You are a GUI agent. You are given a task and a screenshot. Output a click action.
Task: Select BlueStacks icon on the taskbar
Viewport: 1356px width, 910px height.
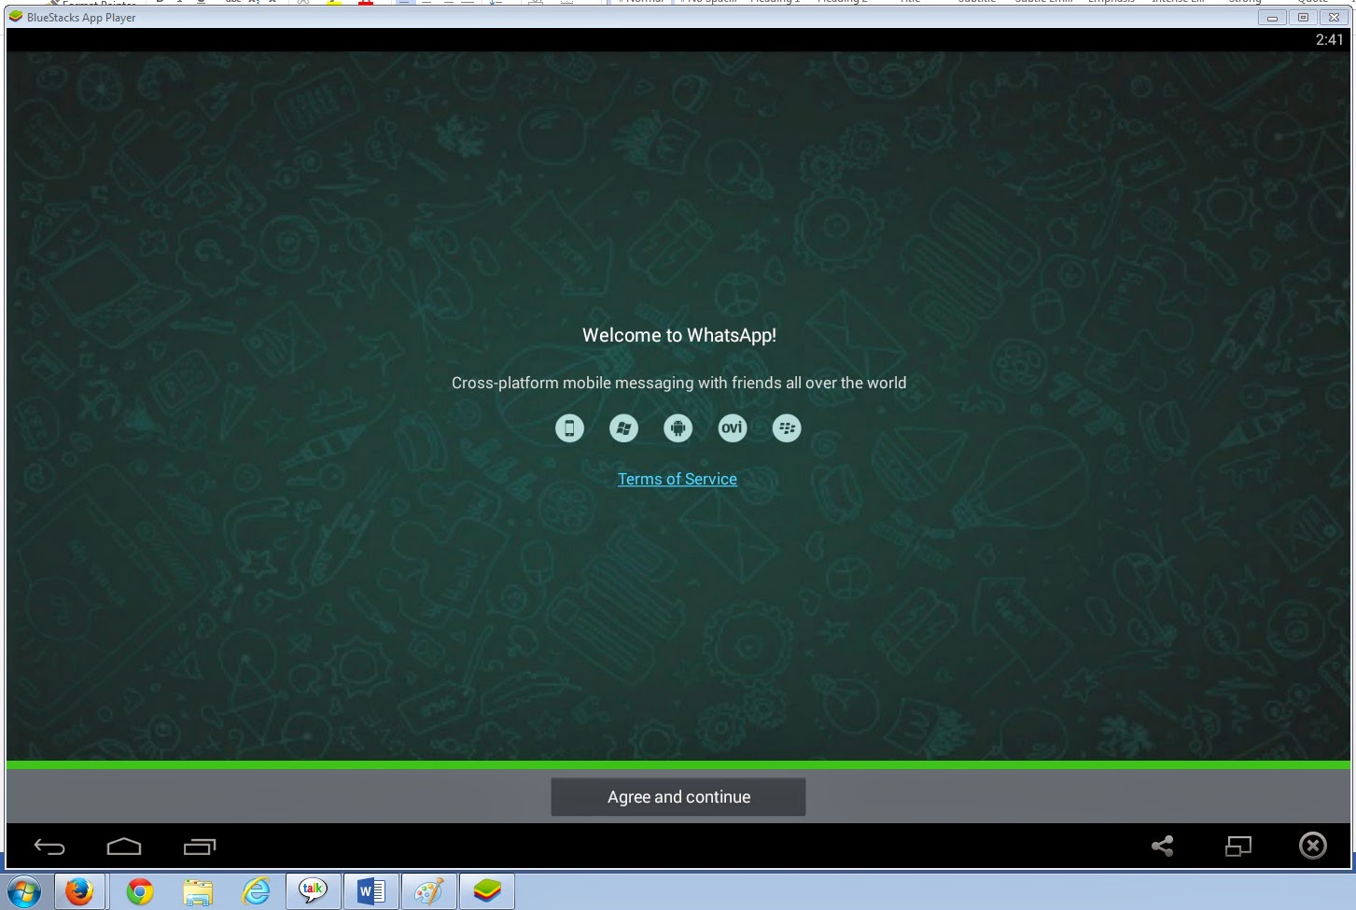click(x=486, y=891)
